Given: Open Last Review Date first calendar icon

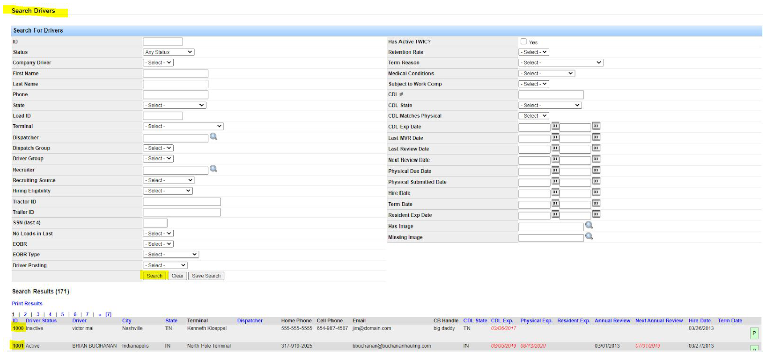Looking at the screenshot, I should coord(555,148).
